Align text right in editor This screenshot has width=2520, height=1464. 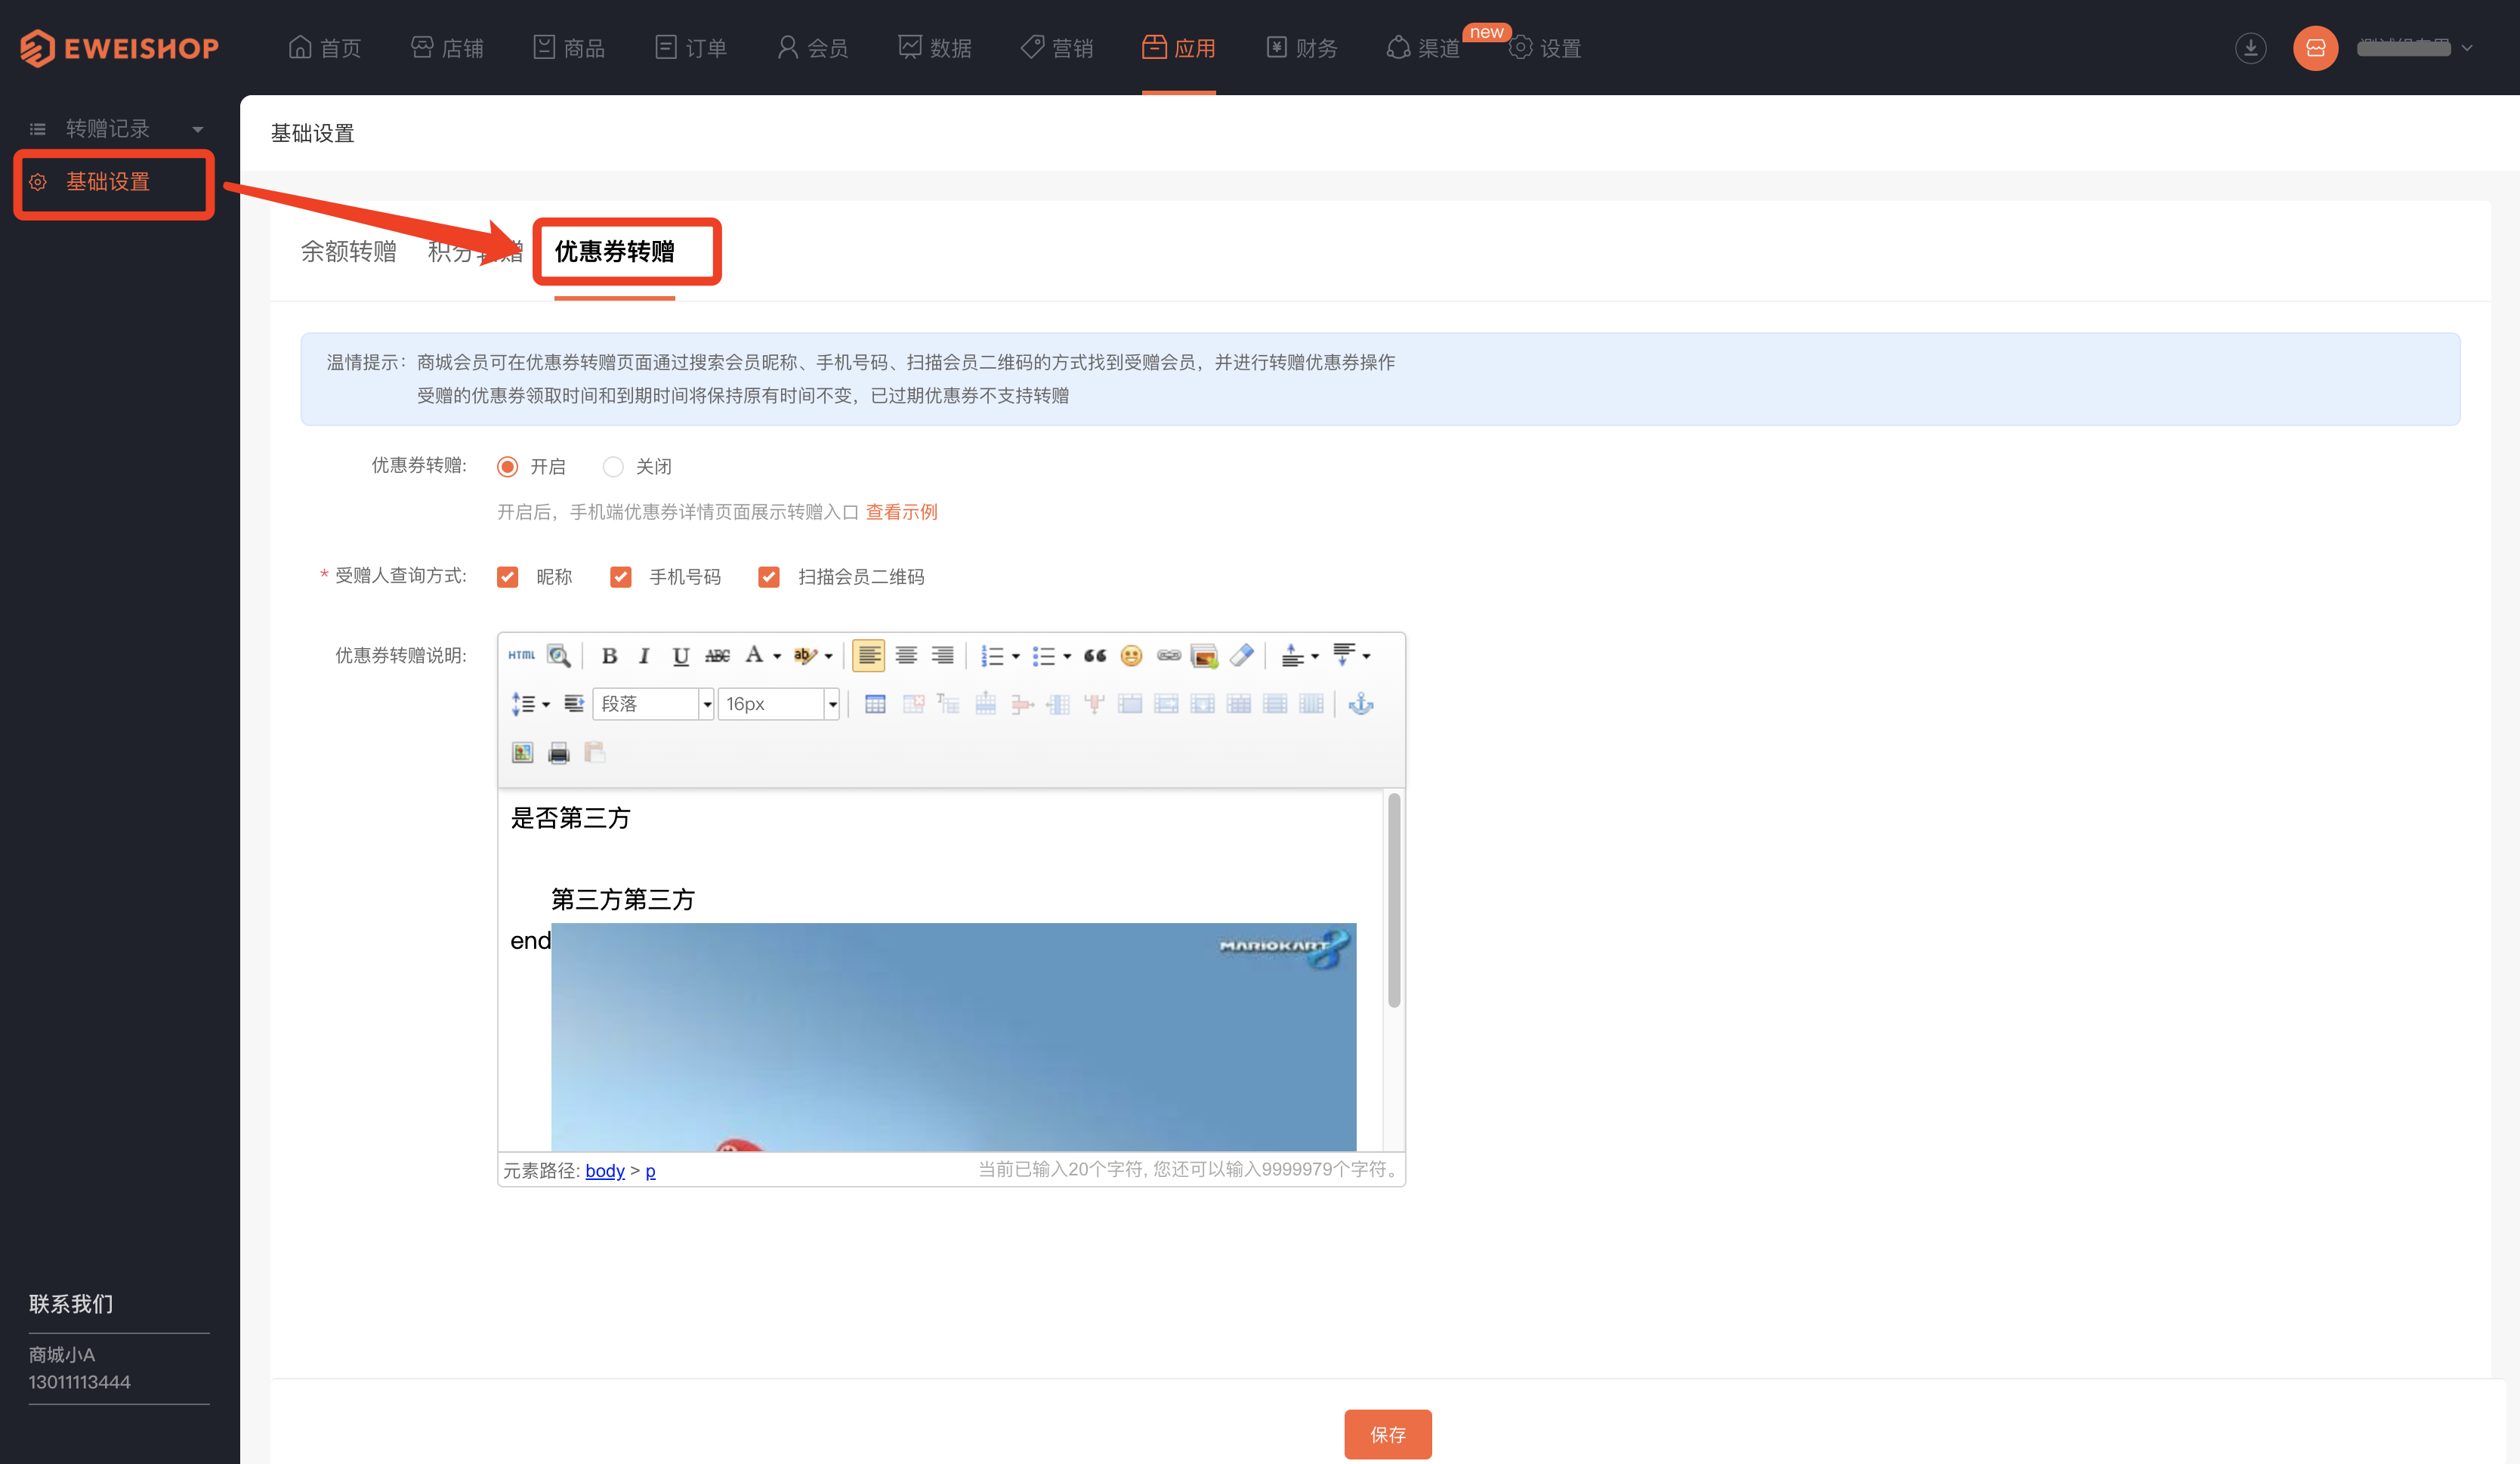point(942,656)
